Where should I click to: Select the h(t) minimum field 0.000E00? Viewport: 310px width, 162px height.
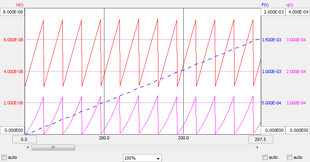pos(13,130)
